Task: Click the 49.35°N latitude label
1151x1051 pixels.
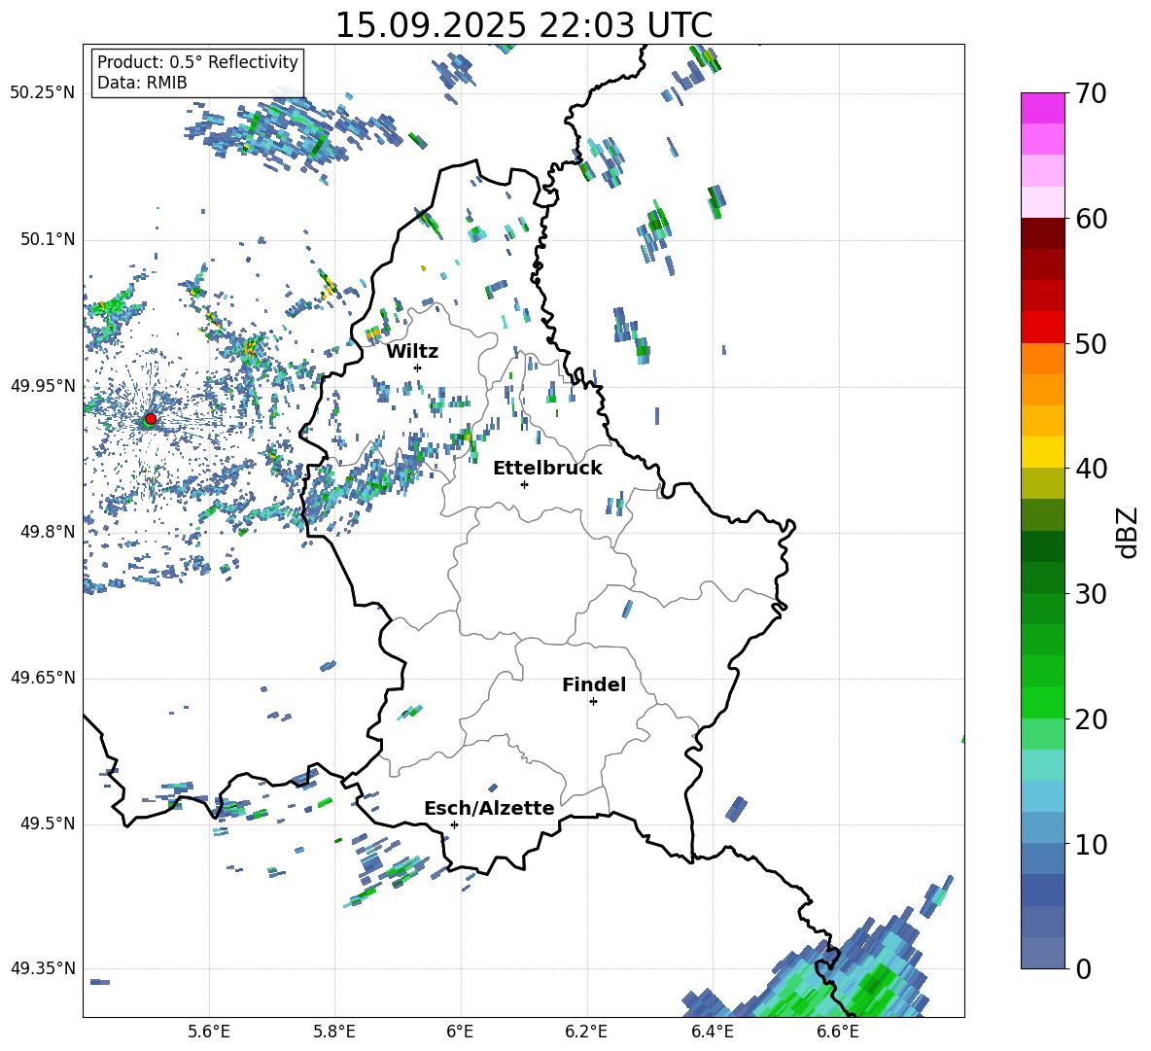Action: click(x=43, y=968)
